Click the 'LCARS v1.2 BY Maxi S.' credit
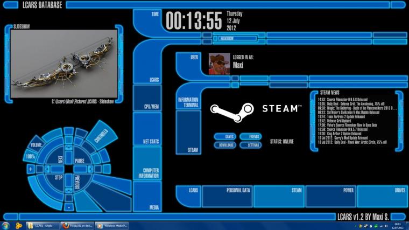 363,217
